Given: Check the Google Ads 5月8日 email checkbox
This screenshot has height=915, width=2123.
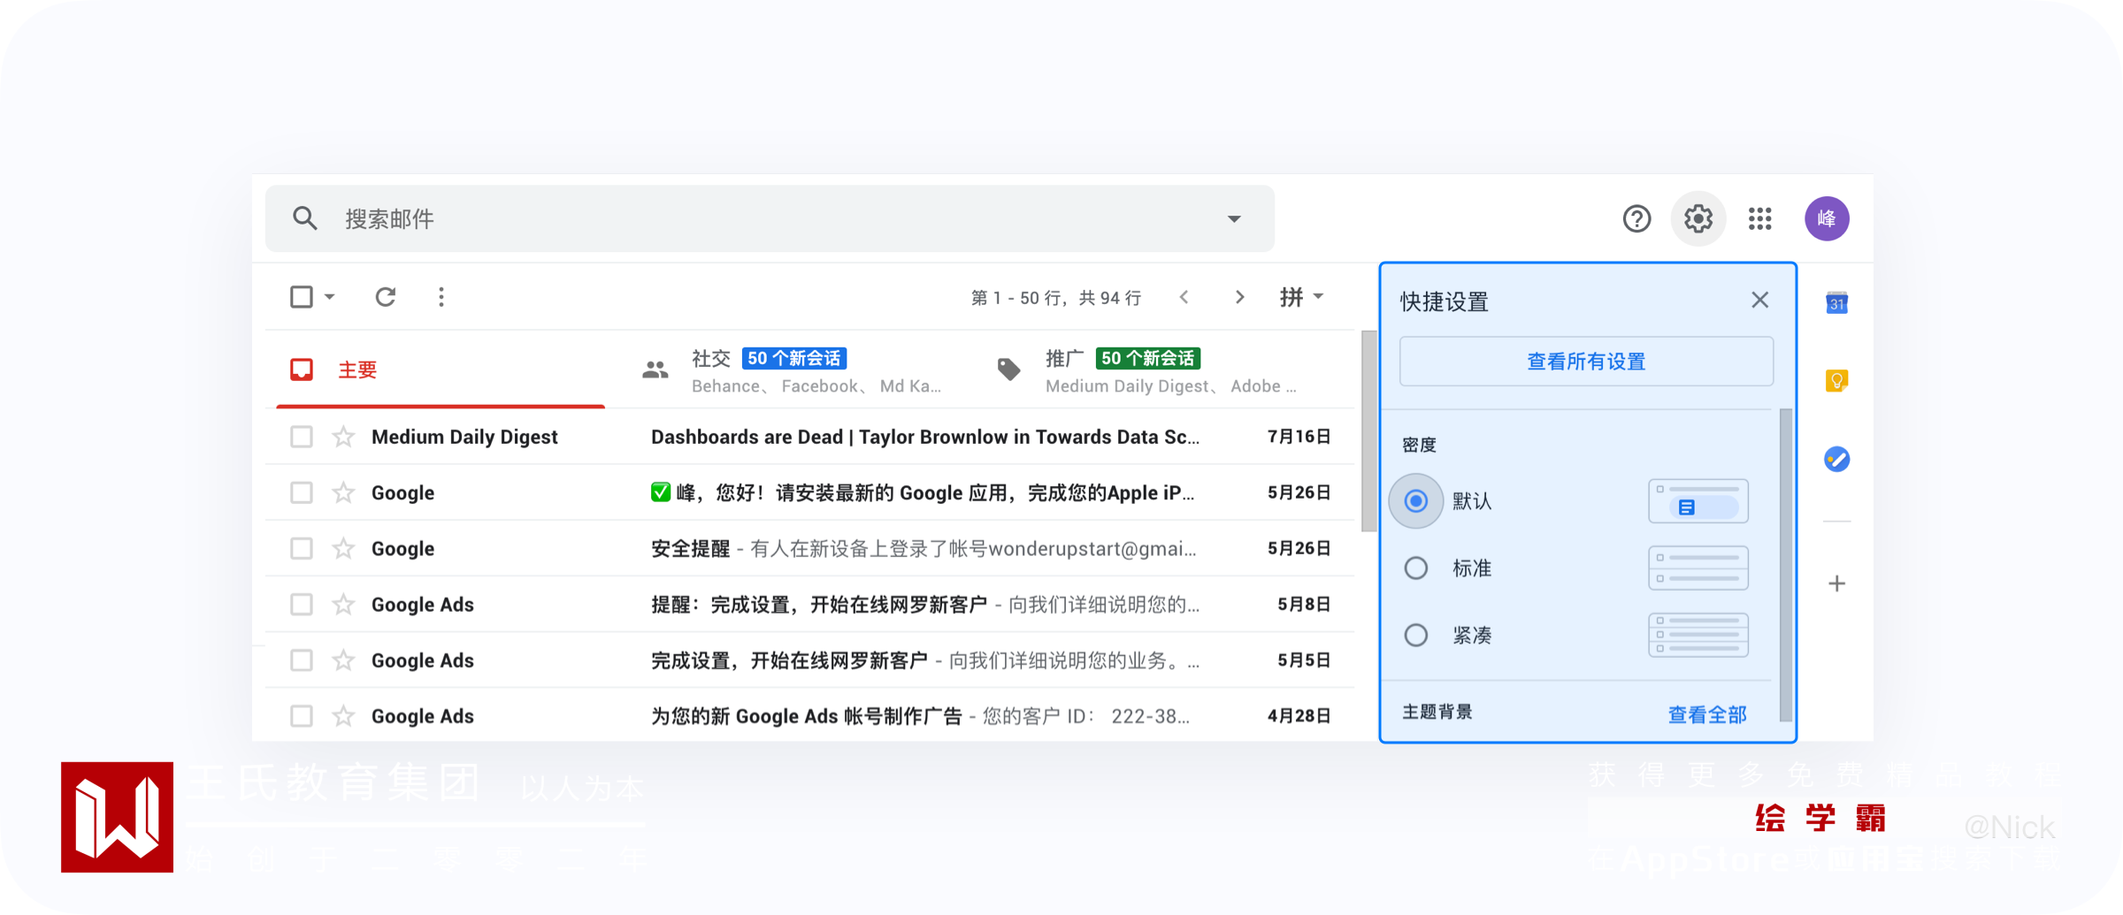Looking at the screenshot, I should point(302,605).
